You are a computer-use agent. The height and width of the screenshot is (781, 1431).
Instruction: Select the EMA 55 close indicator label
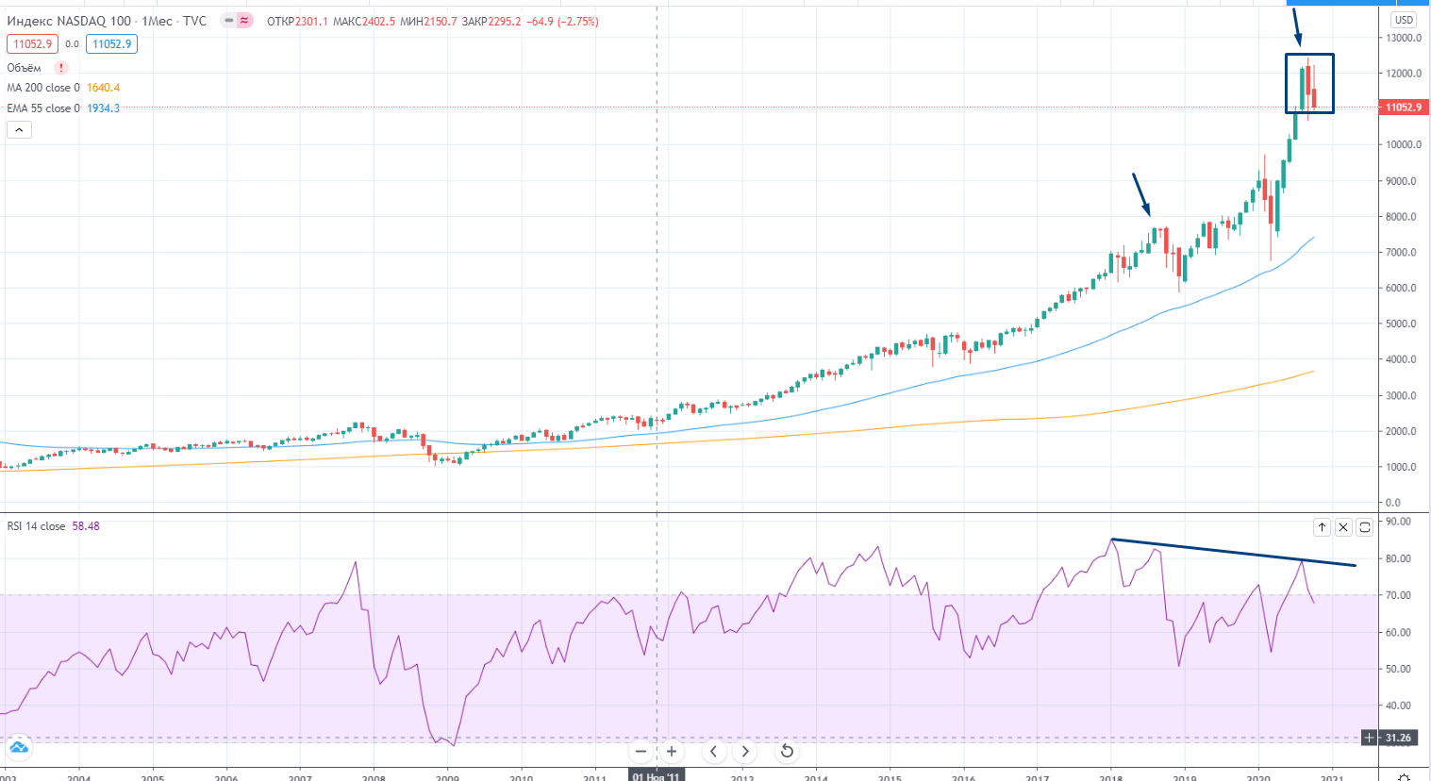(43, 108)
